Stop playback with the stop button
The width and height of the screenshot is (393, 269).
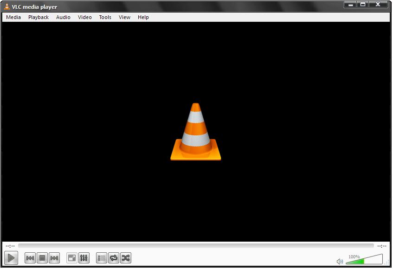(x=42, y=258)
